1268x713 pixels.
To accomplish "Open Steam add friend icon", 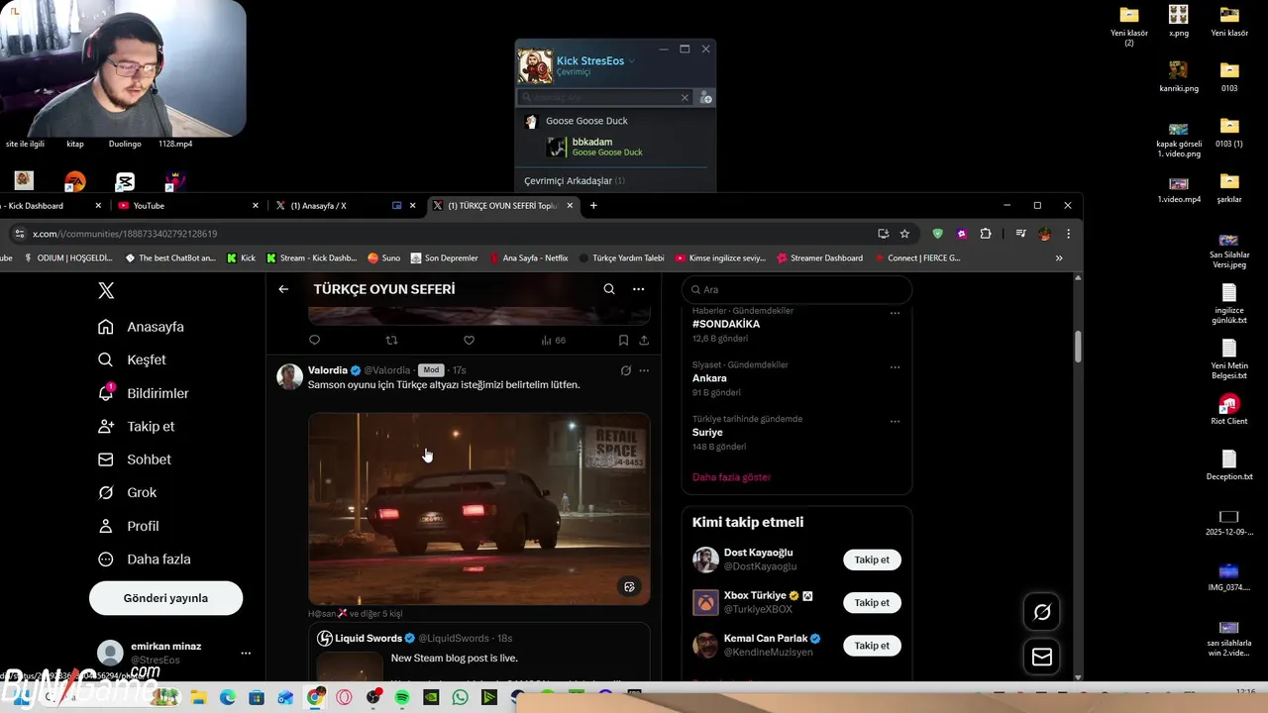I will point(705,97).
